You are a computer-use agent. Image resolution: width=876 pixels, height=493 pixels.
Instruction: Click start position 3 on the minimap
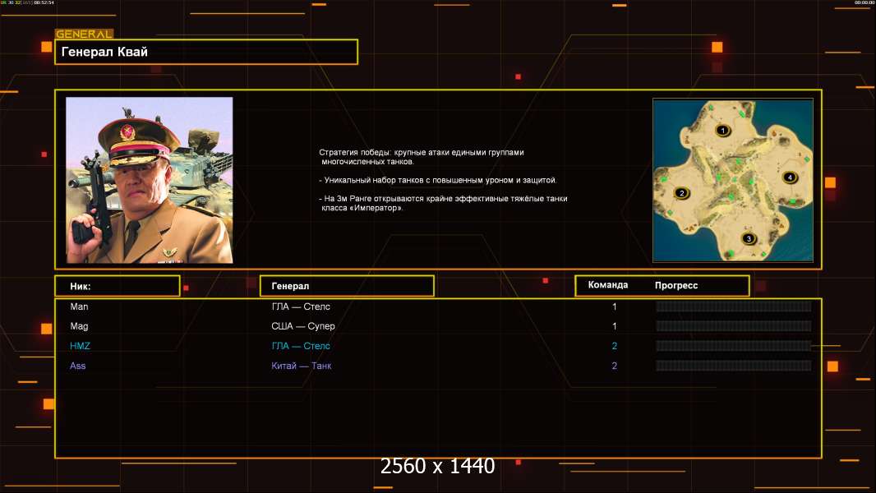(748, 239)
